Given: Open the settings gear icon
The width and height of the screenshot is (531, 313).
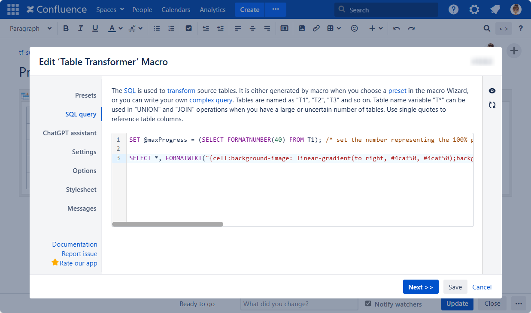Looking at the screenshot, I should [474, 9].
